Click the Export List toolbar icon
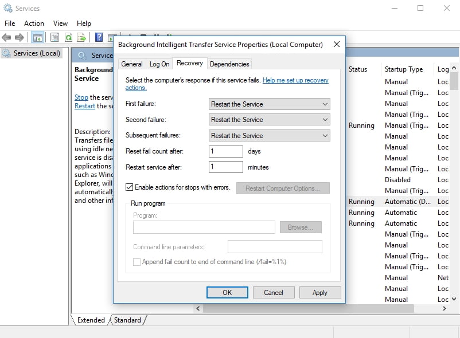Screen dimensions: 460x338 pyautogui.click(x=82, y=38)
